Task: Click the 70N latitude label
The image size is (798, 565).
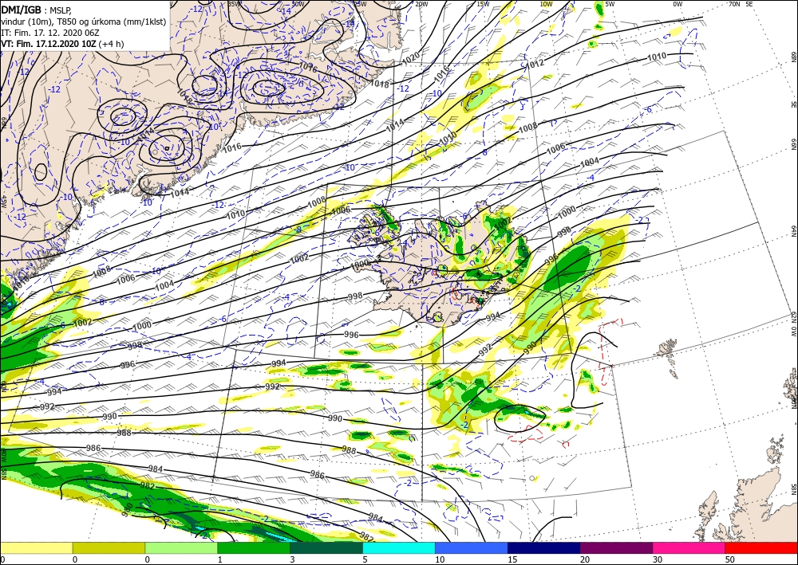Action: click(x=734, y=4)
